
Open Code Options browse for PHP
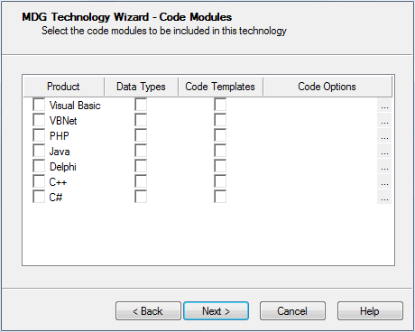pyautogui.click(x=384, y=135)
